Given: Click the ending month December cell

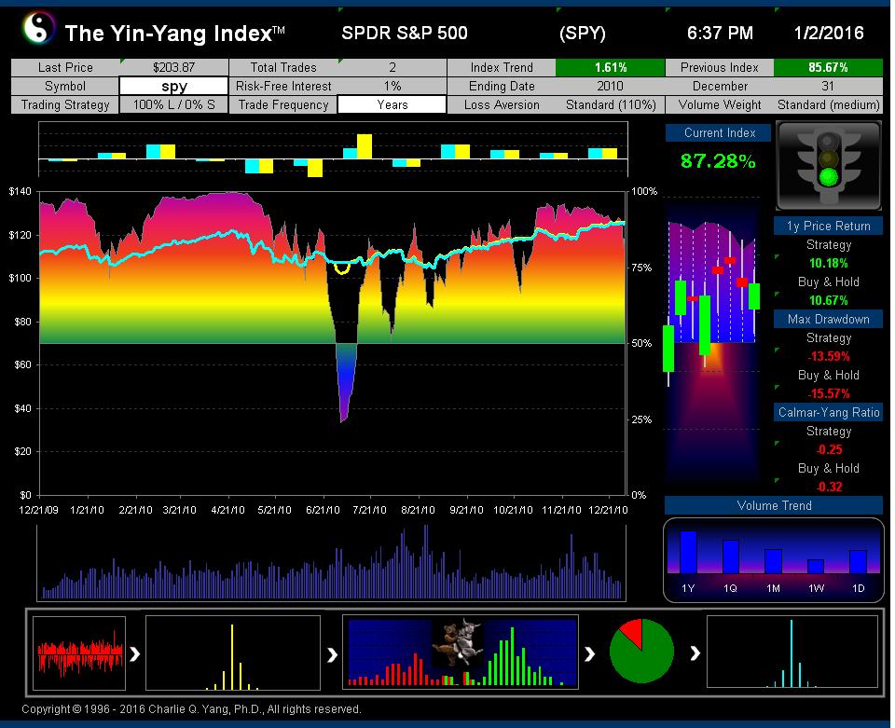Looking at the screenshot, I should pos(719,86).
